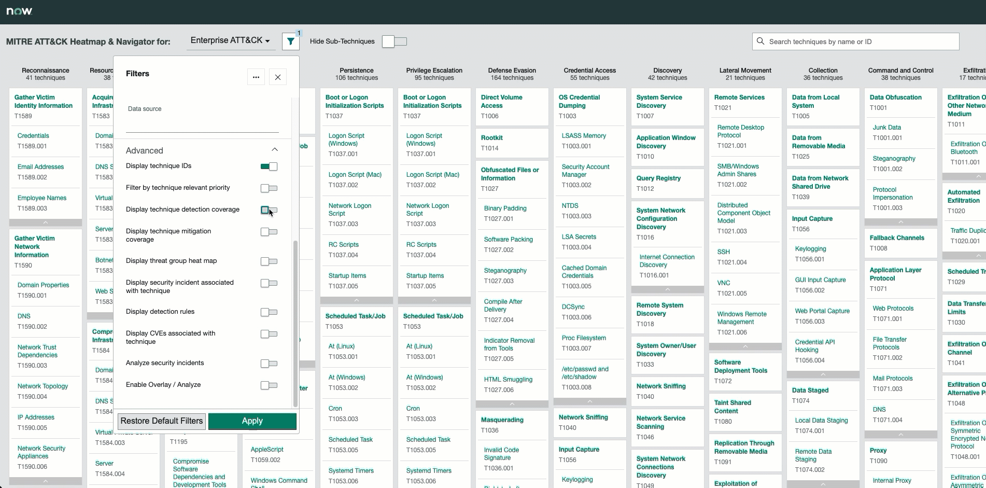Open Data from Local System technique

(x=815, y=102)
